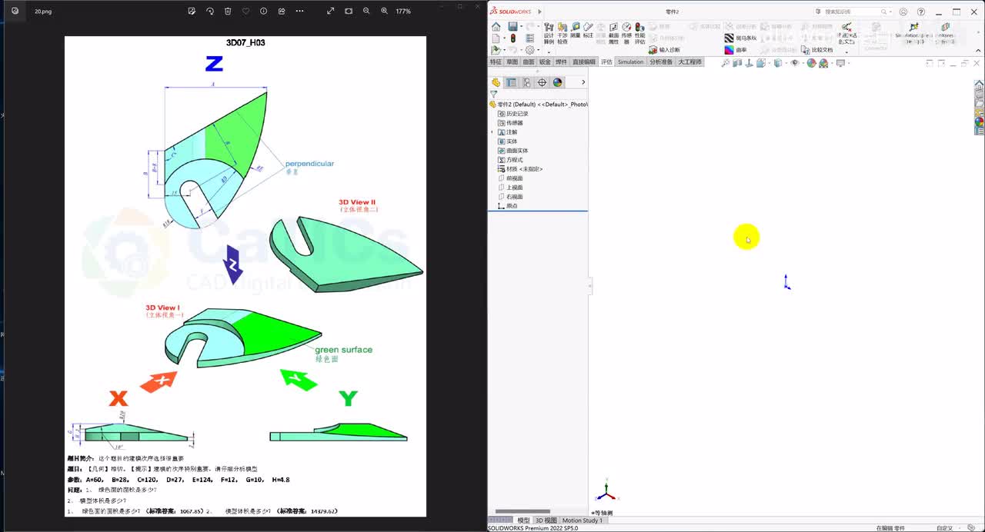Image resolution: width=985 pixels, height=532 pixels.
Task: Zoom in the image in Photos
Action: click(x=384, y=12)
